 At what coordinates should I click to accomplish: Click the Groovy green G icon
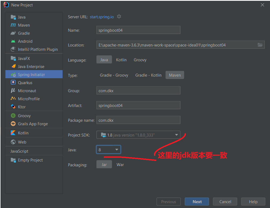tap(13, 116)
